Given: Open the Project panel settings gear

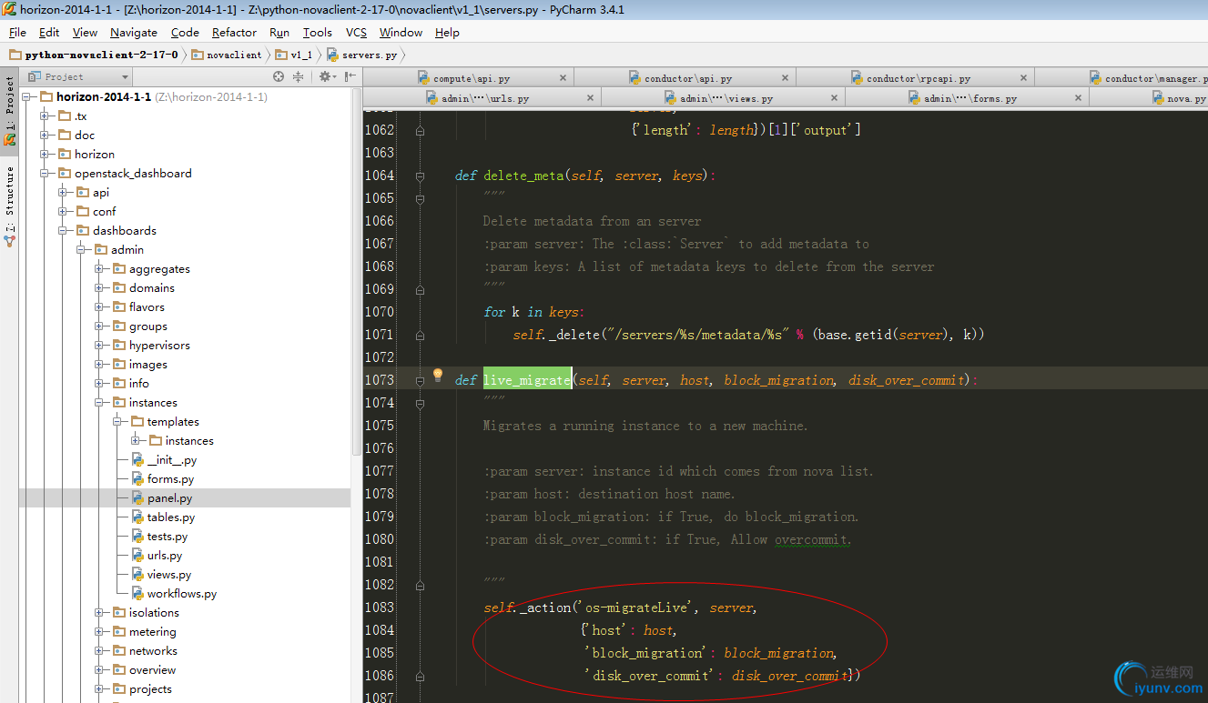Looking at the screenshot, I should click(x=323, y=77).
